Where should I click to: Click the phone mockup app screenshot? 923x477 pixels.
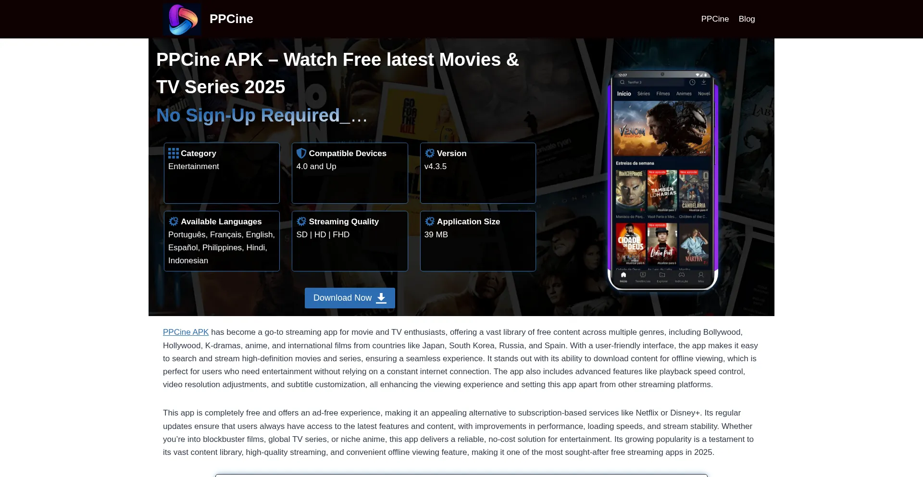(663, 181)
